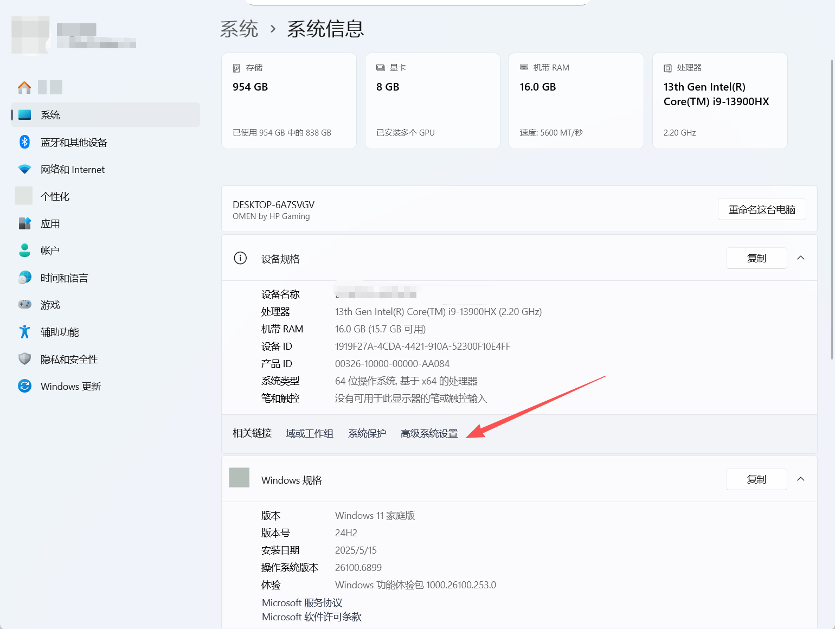Click the user profile avatar

[x=30, y=35]
